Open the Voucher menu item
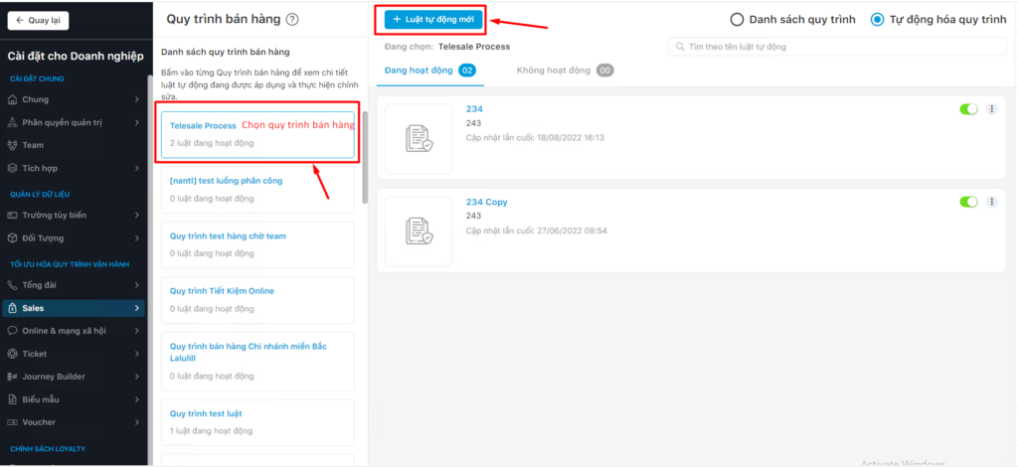The image size is (1018, 467). point(74,422)
